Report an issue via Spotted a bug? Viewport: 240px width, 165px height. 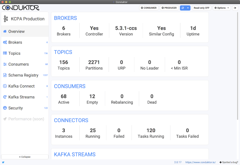click(x=230, y=162)
